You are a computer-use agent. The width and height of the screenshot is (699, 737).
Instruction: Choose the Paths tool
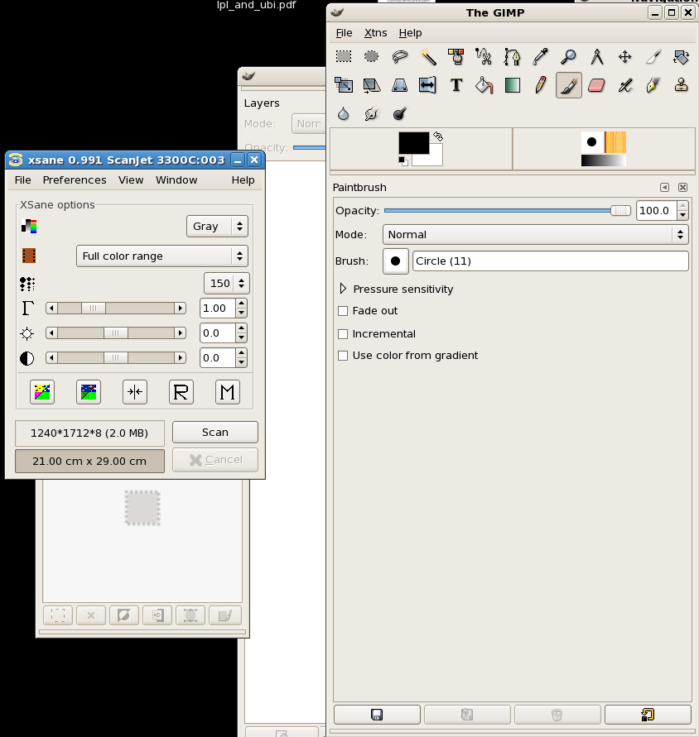pyautogui.click(x=512, y=57)
